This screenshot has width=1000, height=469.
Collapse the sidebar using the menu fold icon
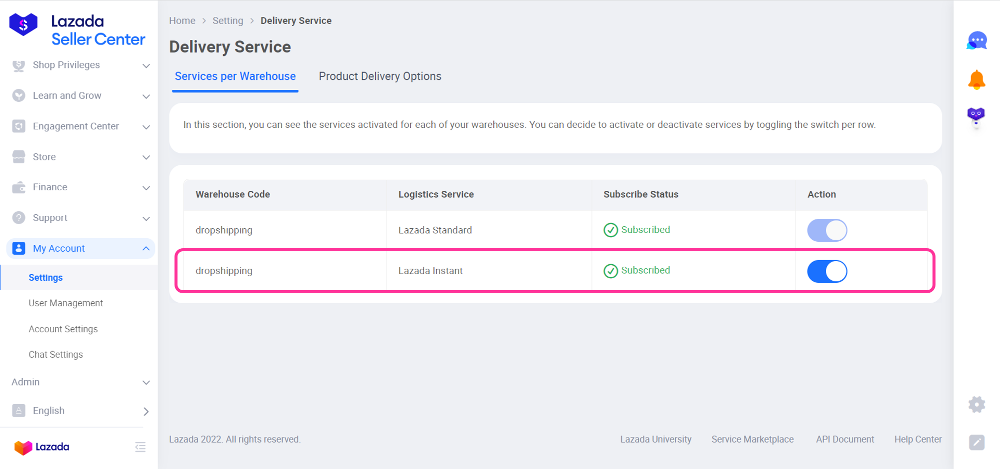tap(140, 447)
